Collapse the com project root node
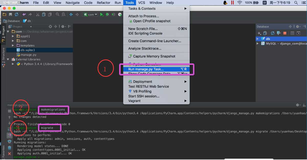This screenshot has height=160, width=307. pos(8,31)
